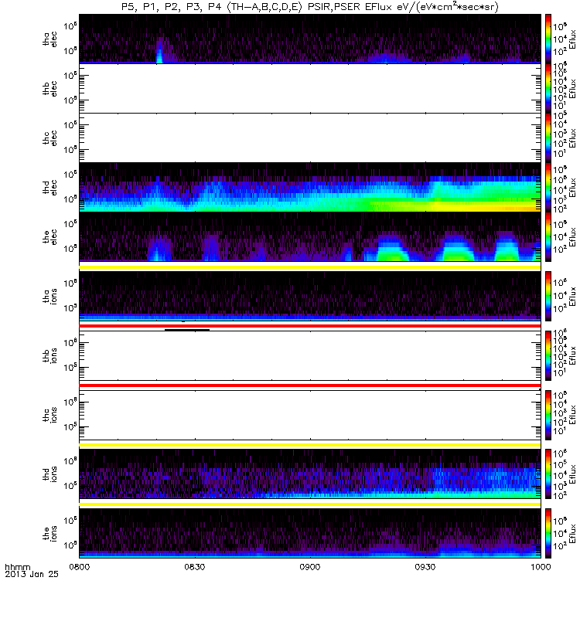This screenshot has width=580, height=618.
Task: Click the yellow status bar above the ions panel
Action: (310, 504)
